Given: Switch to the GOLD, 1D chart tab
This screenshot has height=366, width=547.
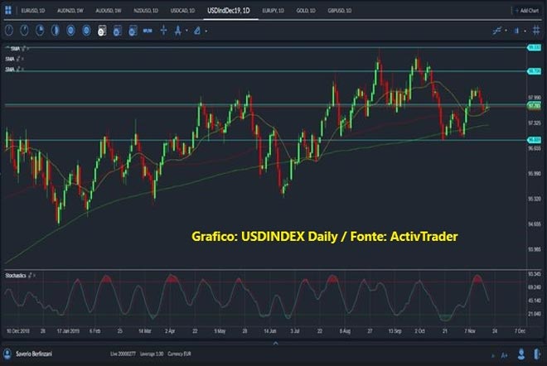Looking at the screenshot, I should point(305,11).
